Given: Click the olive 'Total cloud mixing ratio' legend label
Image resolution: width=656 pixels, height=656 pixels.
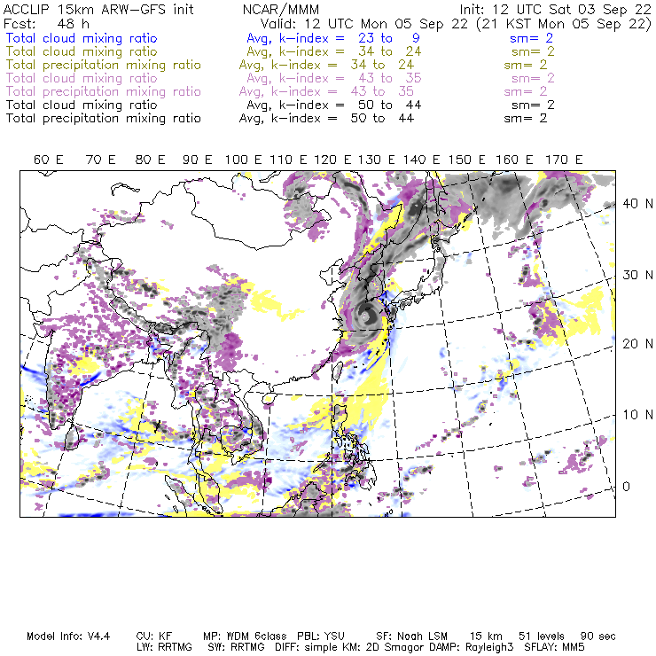Looking at the screenshot, I should [x=82, y=51].
